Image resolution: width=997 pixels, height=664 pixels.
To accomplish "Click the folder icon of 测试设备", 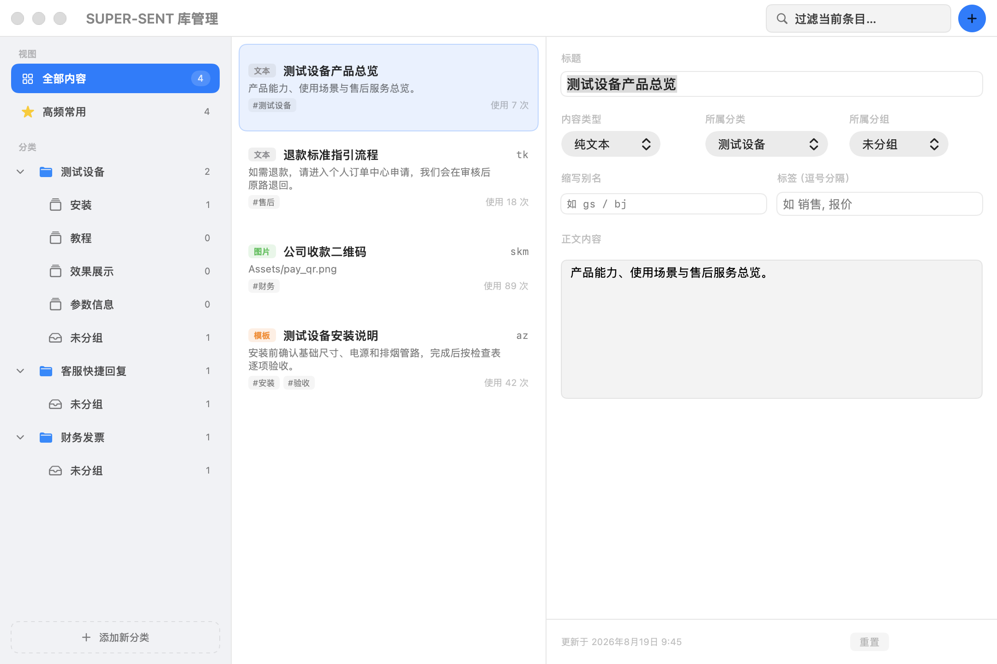I will click(46, 172).
